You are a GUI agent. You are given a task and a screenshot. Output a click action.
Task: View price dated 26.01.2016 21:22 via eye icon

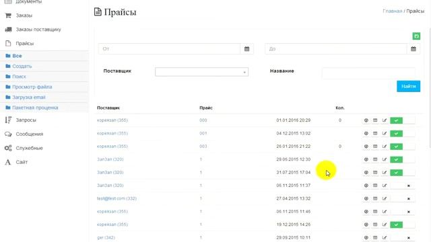366,147
